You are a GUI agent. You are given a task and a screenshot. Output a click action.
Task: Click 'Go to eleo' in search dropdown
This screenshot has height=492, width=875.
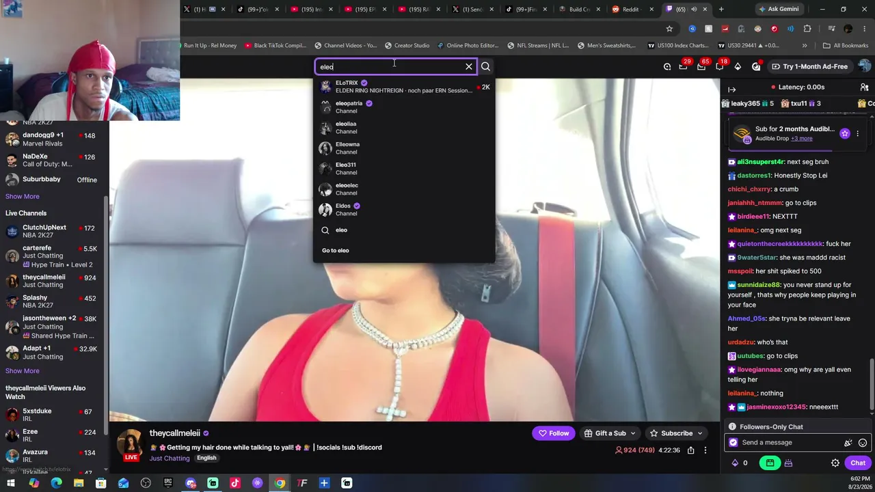pyautogui.click(x=336, y=250)
